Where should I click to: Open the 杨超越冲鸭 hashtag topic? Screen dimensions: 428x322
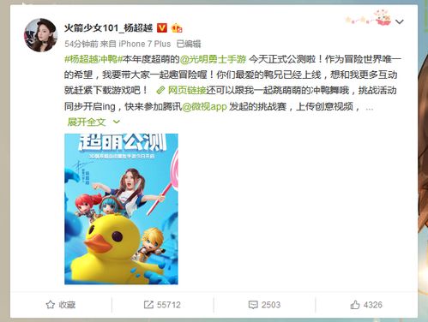coord(93,59)
